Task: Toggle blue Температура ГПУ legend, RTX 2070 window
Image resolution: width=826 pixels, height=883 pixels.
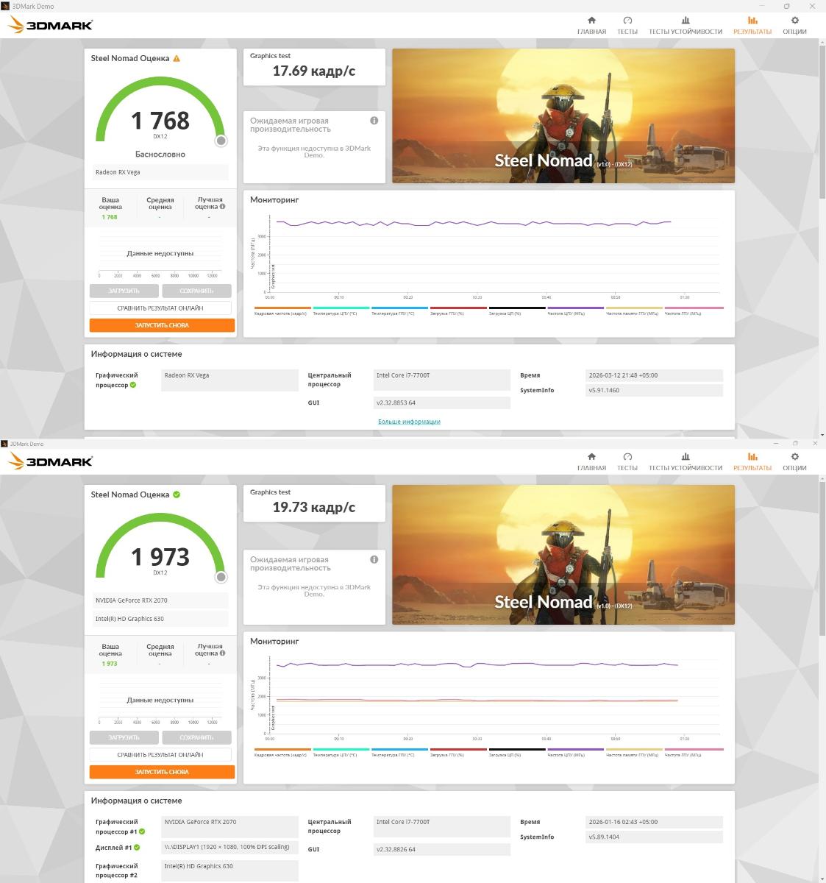Action: pos(399,752)
